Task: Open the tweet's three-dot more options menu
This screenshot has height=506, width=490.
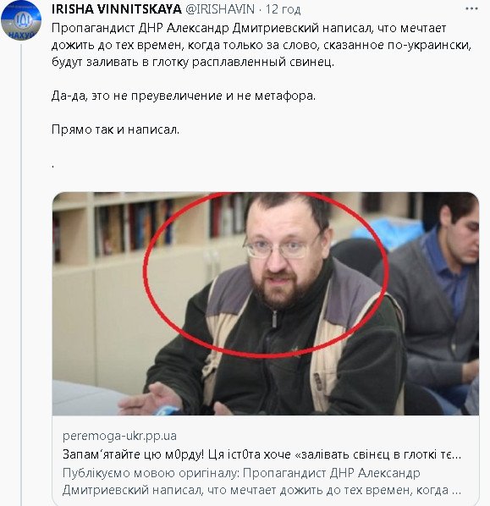Action: (x=471, y=9)
